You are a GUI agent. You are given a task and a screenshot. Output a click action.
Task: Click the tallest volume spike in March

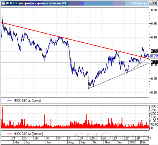[2, 117]
